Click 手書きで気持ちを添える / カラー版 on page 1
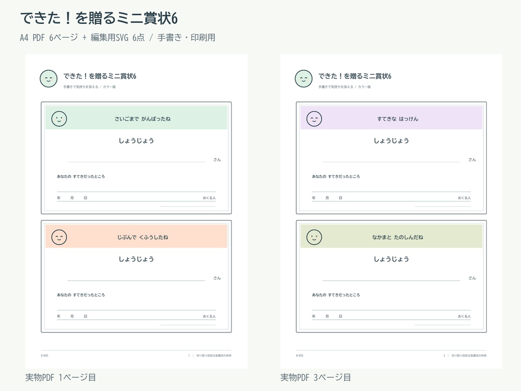The height and width of the screenshot is (391, 521). point(90,87)
